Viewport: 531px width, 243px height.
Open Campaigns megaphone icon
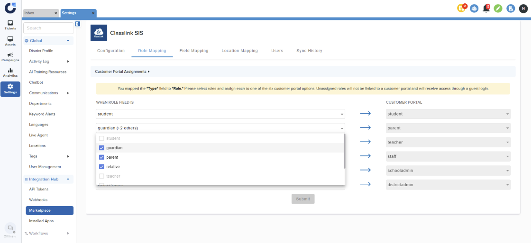click(10, 57)
